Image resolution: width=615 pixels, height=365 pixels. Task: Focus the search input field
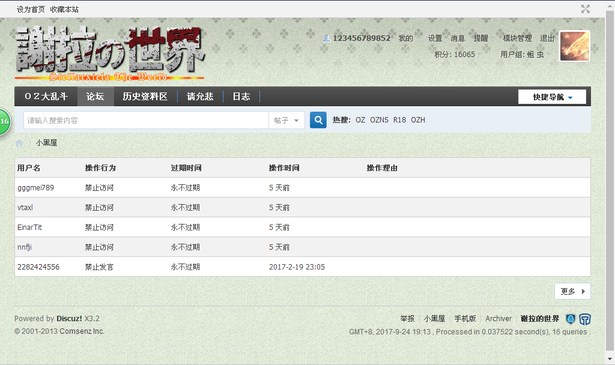click(146, 120)
